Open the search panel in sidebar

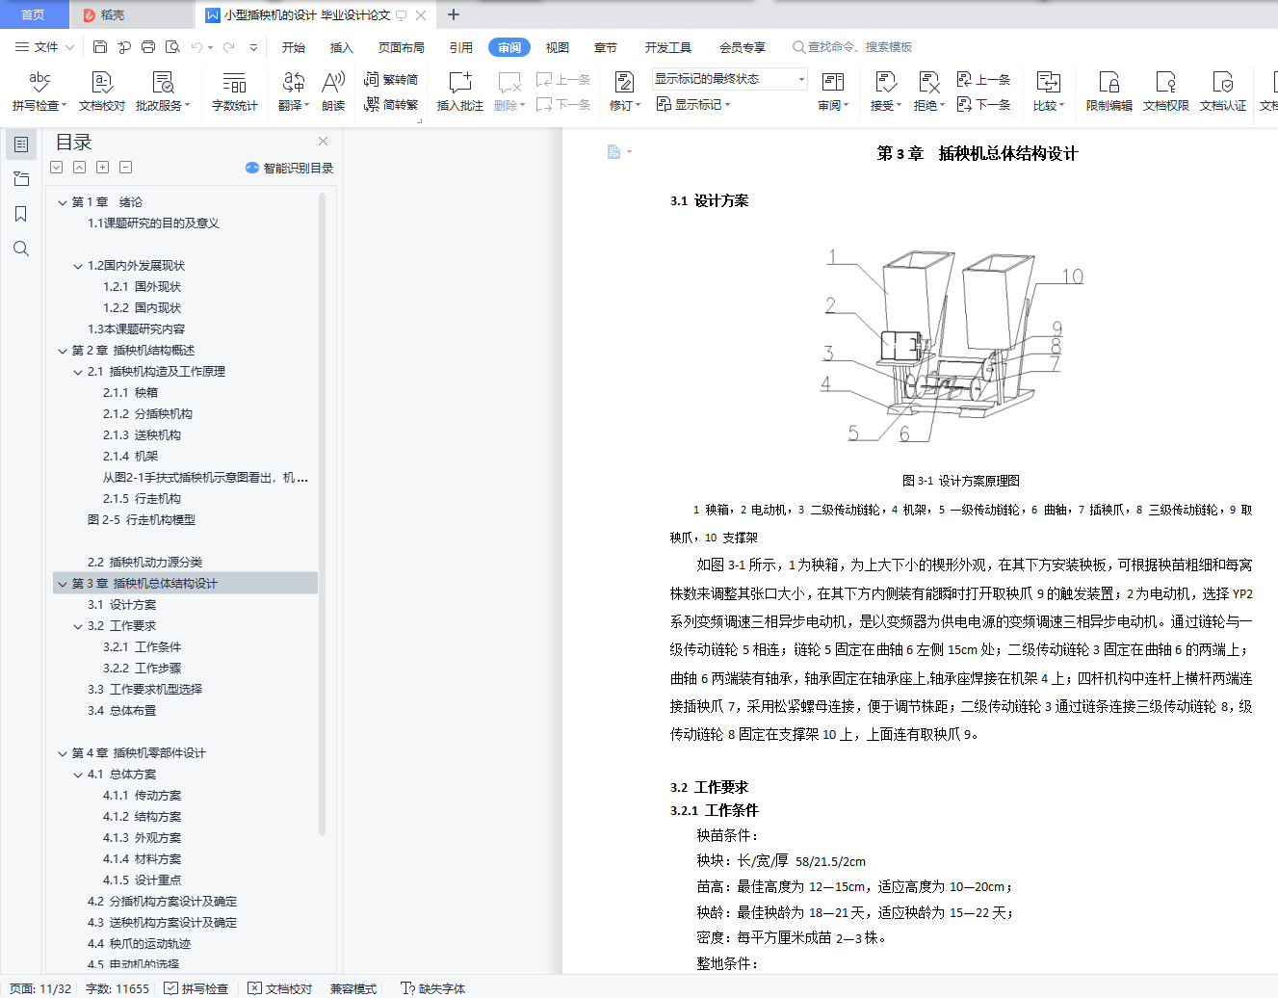click(21, 249)
